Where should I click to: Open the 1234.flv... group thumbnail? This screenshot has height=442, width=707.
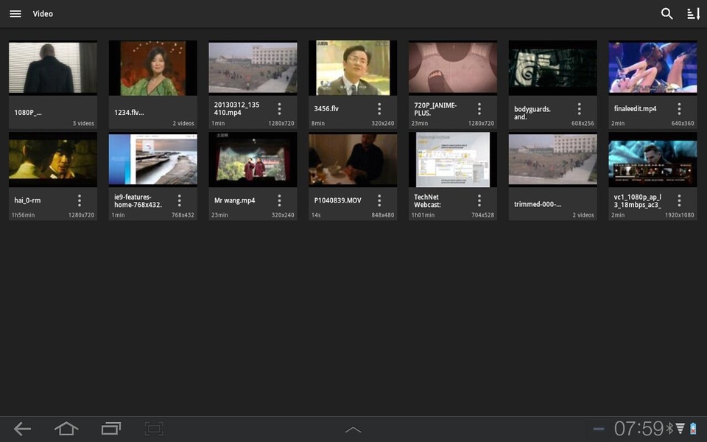153,68
